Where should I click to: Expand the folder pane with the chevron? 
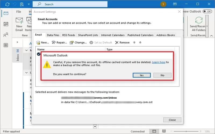(17, 42)
